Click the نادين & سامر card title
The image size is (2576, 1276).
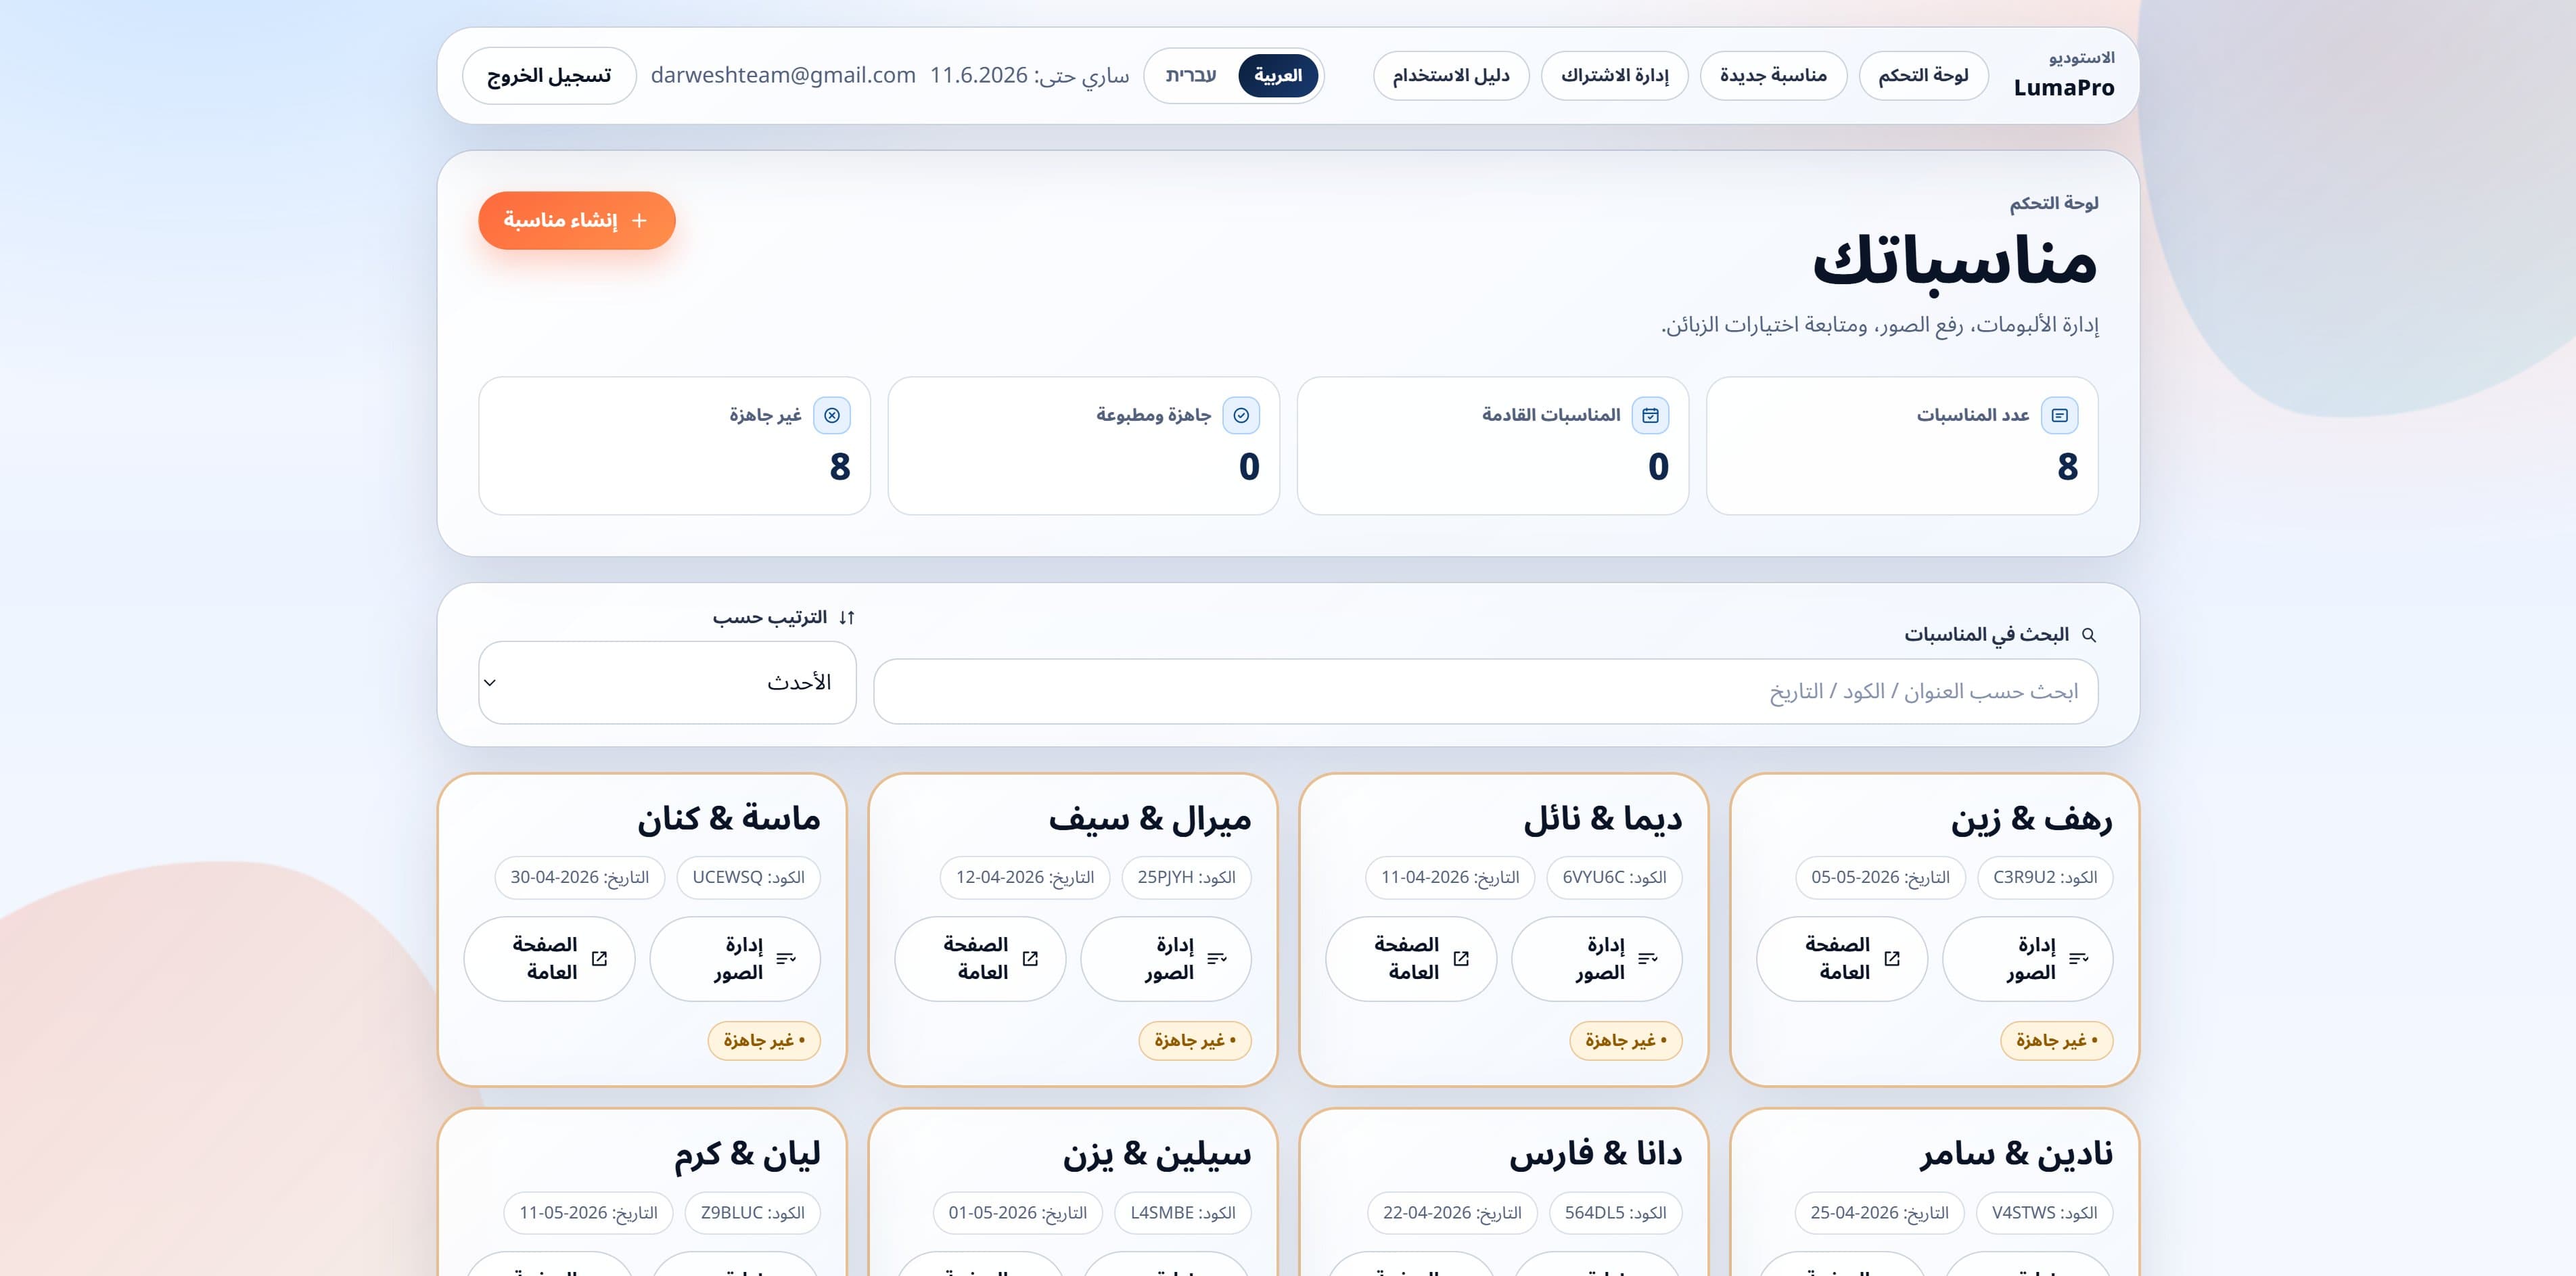[2016, 1154]
